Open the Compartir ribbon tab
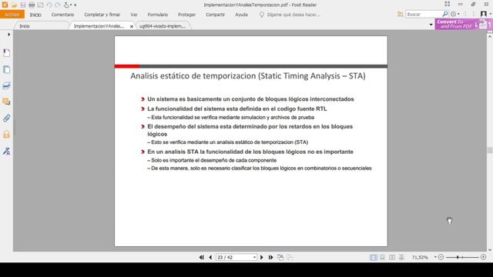The width and height of the screenshot is (493, 277). coord(216,15)
